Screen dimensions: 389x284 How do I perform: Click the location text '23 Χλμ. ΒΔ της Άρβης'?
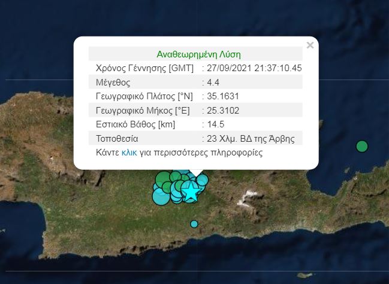(x=251, y=139)
